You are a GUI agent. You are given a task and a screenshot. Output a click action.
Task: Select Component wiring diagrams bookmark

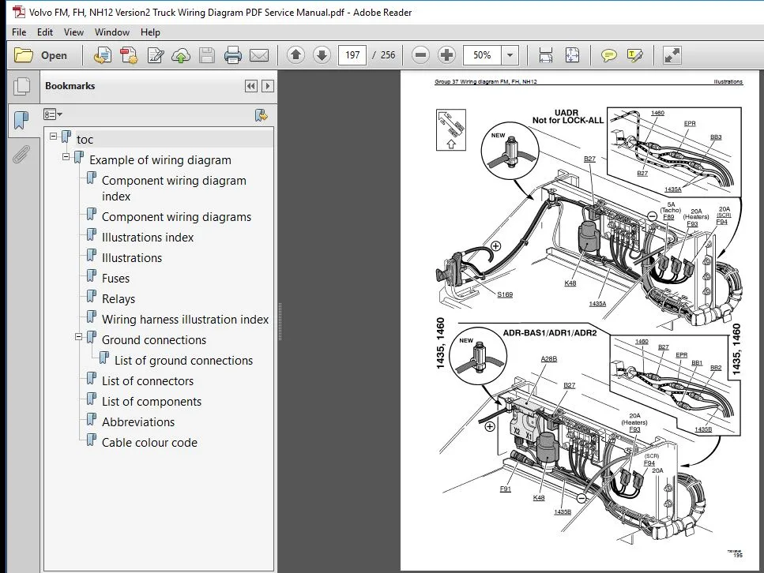[176, 216]
